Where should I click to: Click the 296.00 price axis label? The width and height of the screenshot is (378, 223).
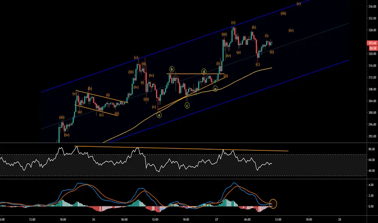coord(372,124)
